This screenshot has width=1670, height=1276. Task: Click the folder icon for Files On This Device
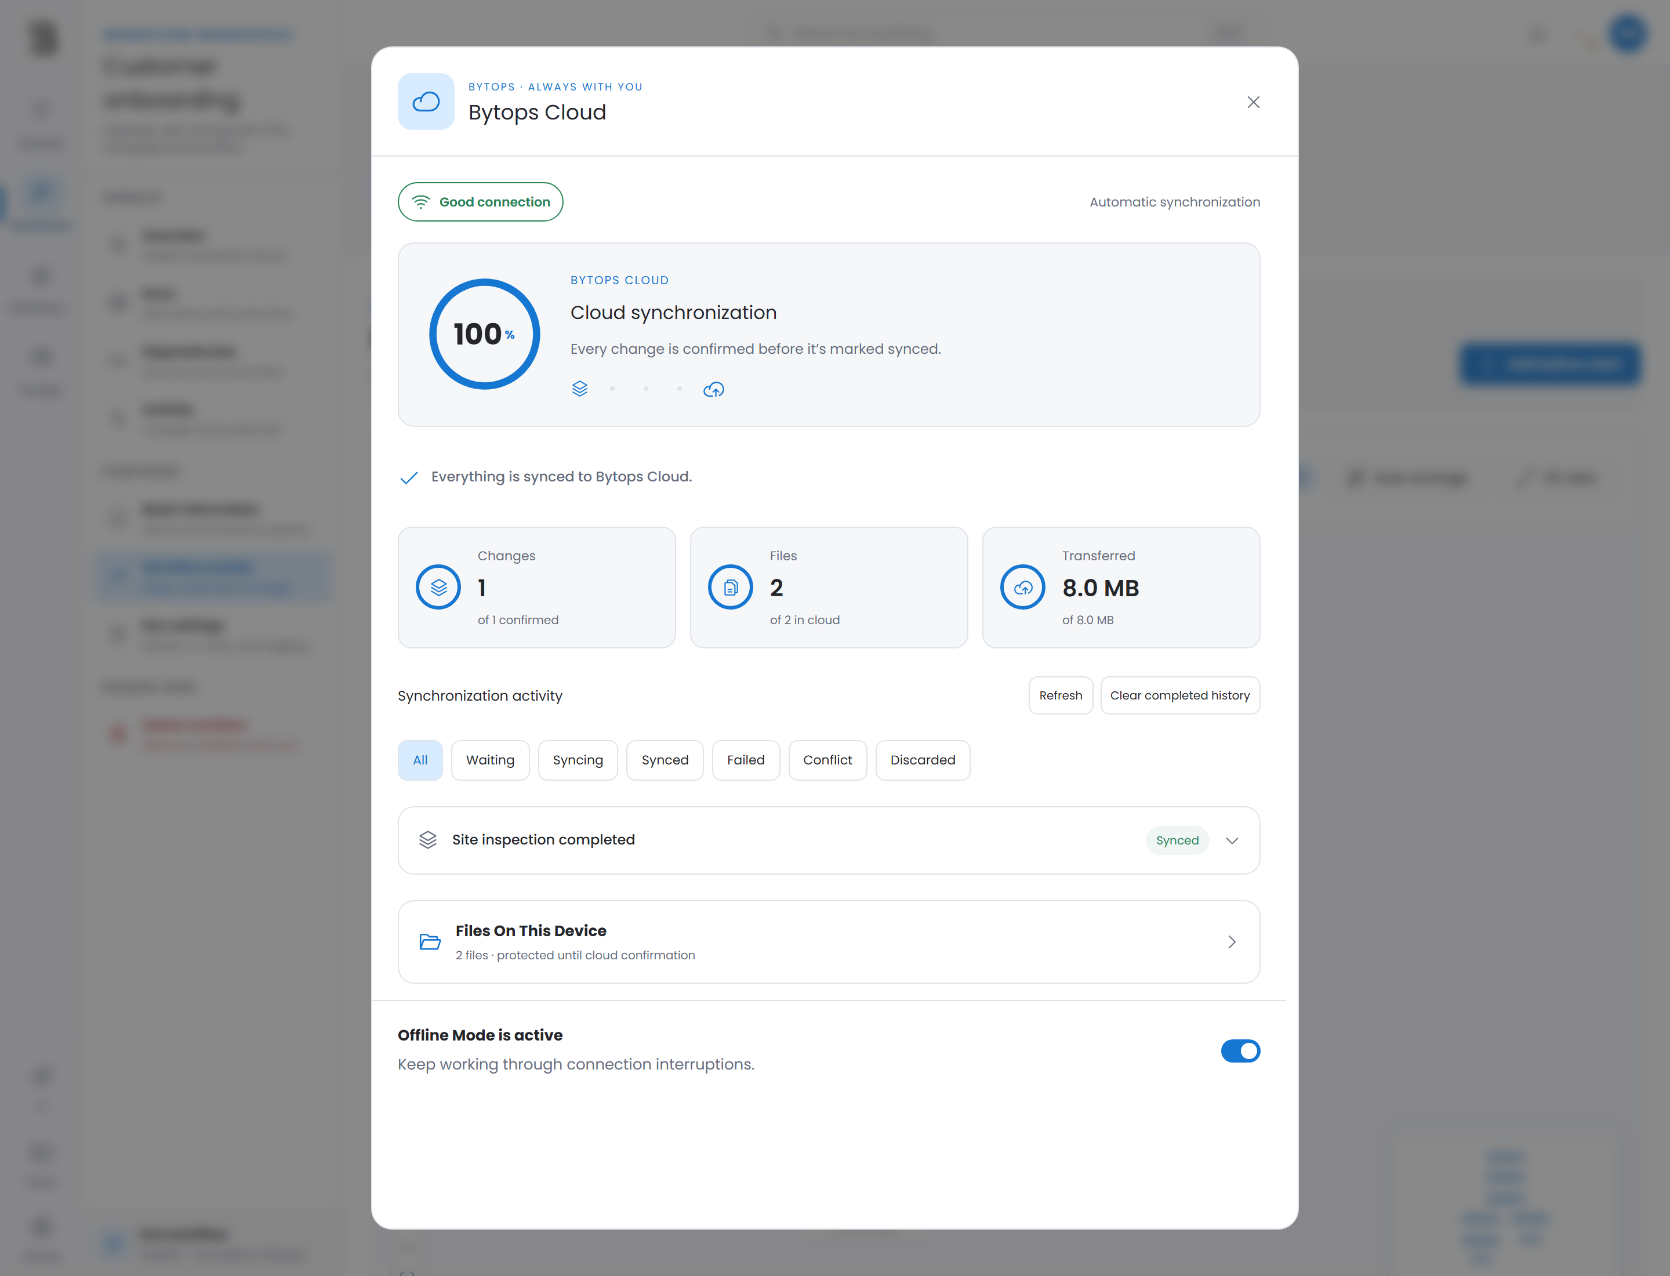430,942
